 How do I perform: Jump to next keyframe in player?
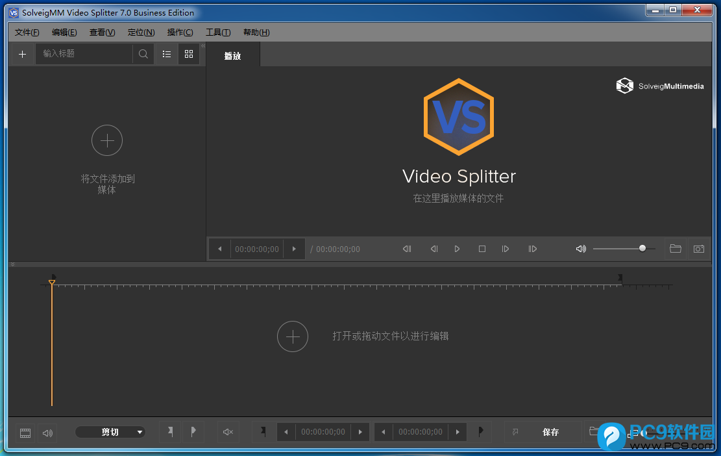(x=532, y=249)
